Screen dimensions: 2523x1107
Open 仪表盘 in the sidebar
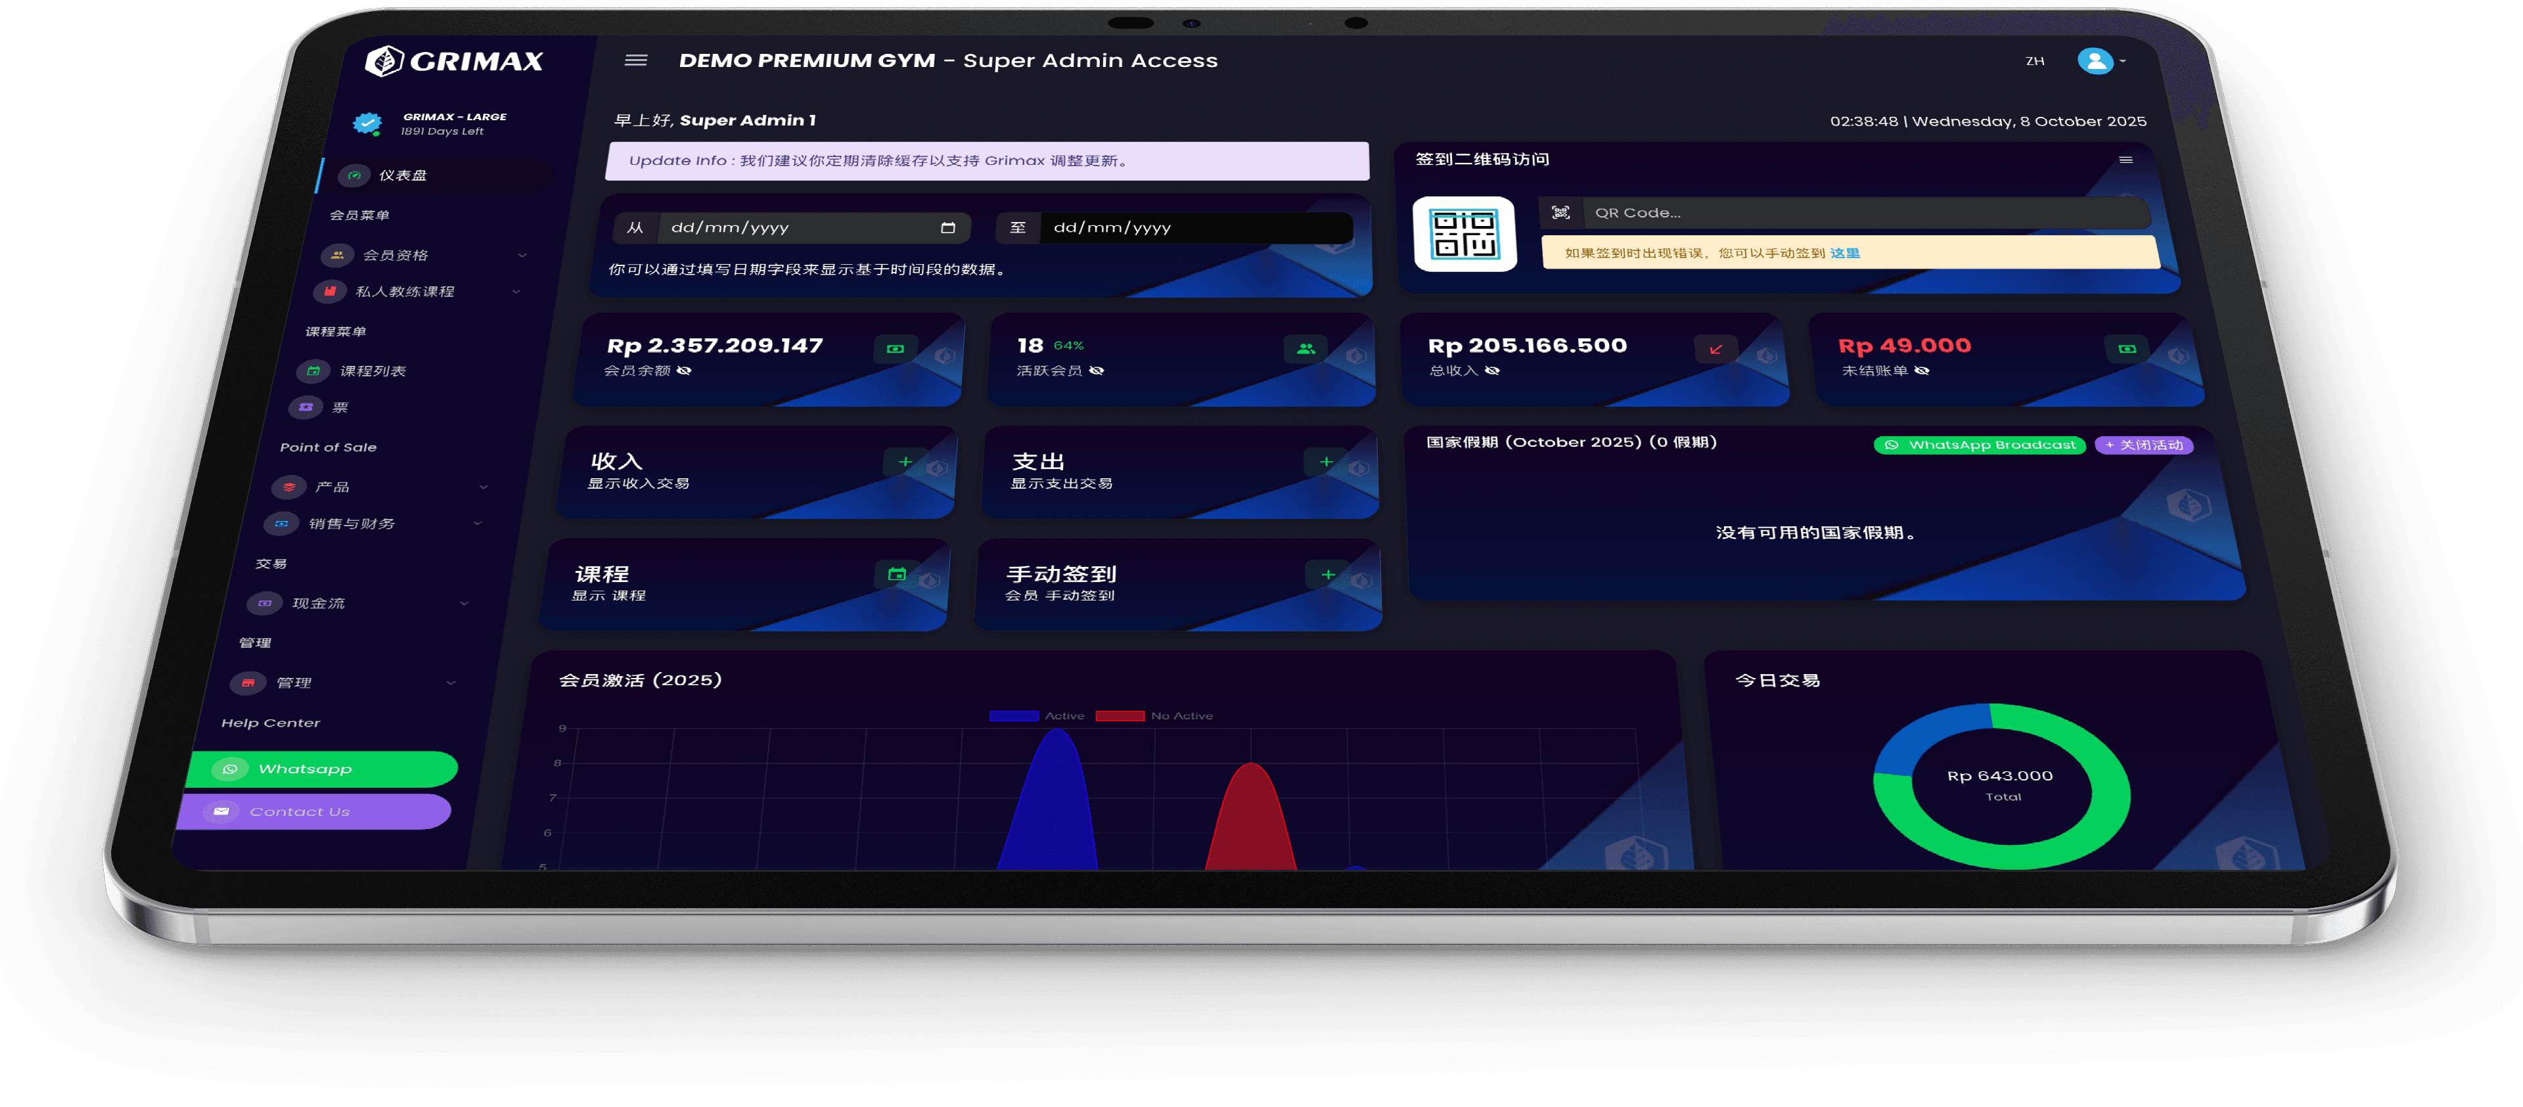(403, 175)
